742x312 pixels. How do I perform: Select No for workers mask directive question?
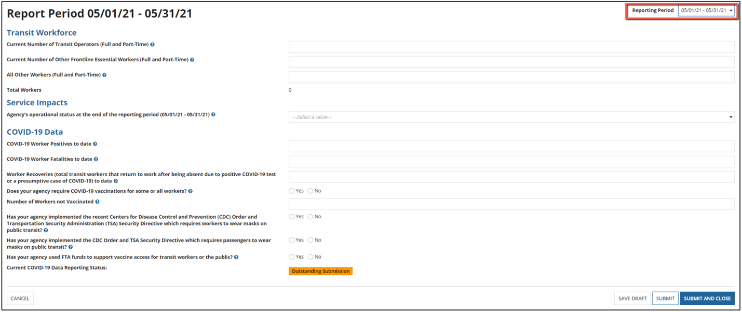tap(311, 217)
